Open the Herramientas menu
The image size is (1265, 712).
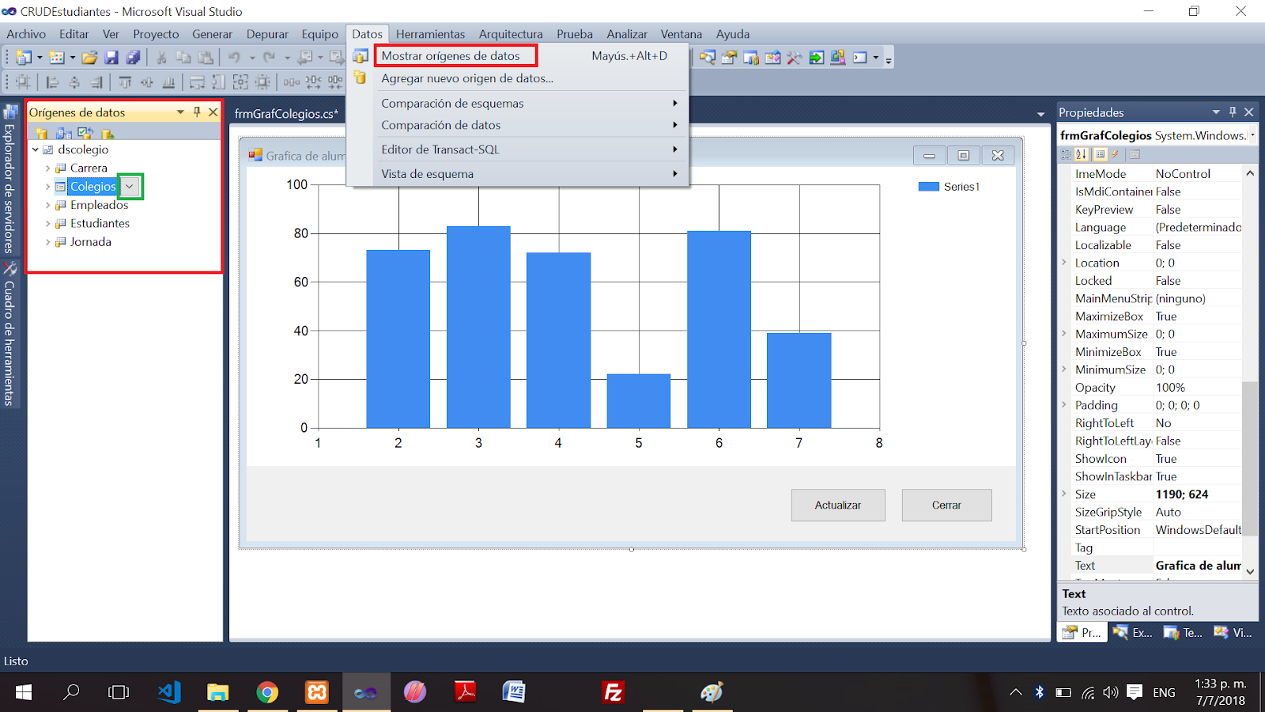coord(431,34)
